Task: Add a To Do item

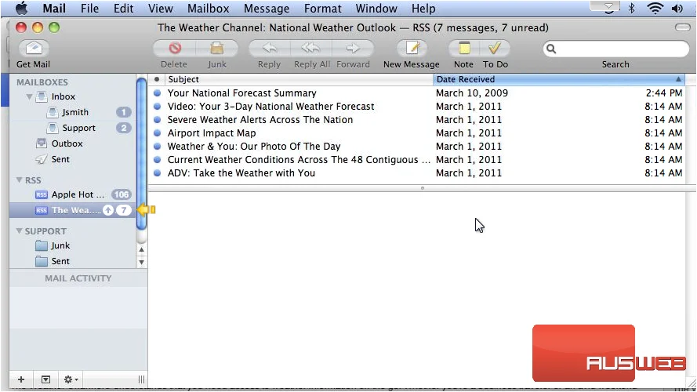Action: pyautogui.click(x=495, y=48)
